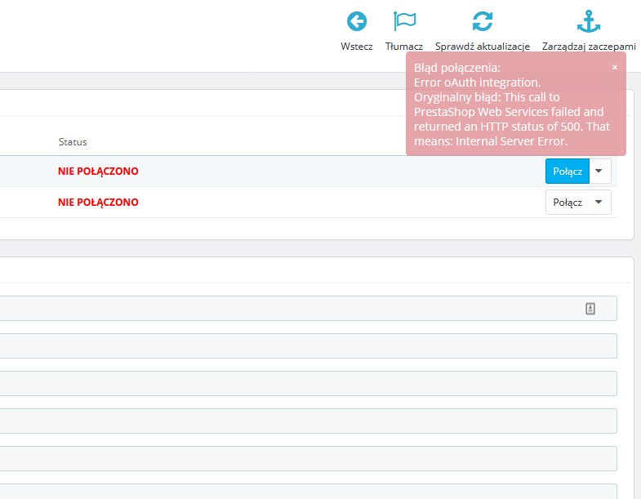Click the first NIE POŁĄCZONO status text
This screenshot has height=499, width=641.
98,171
